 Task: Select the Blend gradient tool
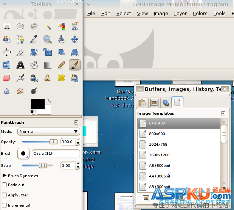pyautogui.click(x=48, y=65)
